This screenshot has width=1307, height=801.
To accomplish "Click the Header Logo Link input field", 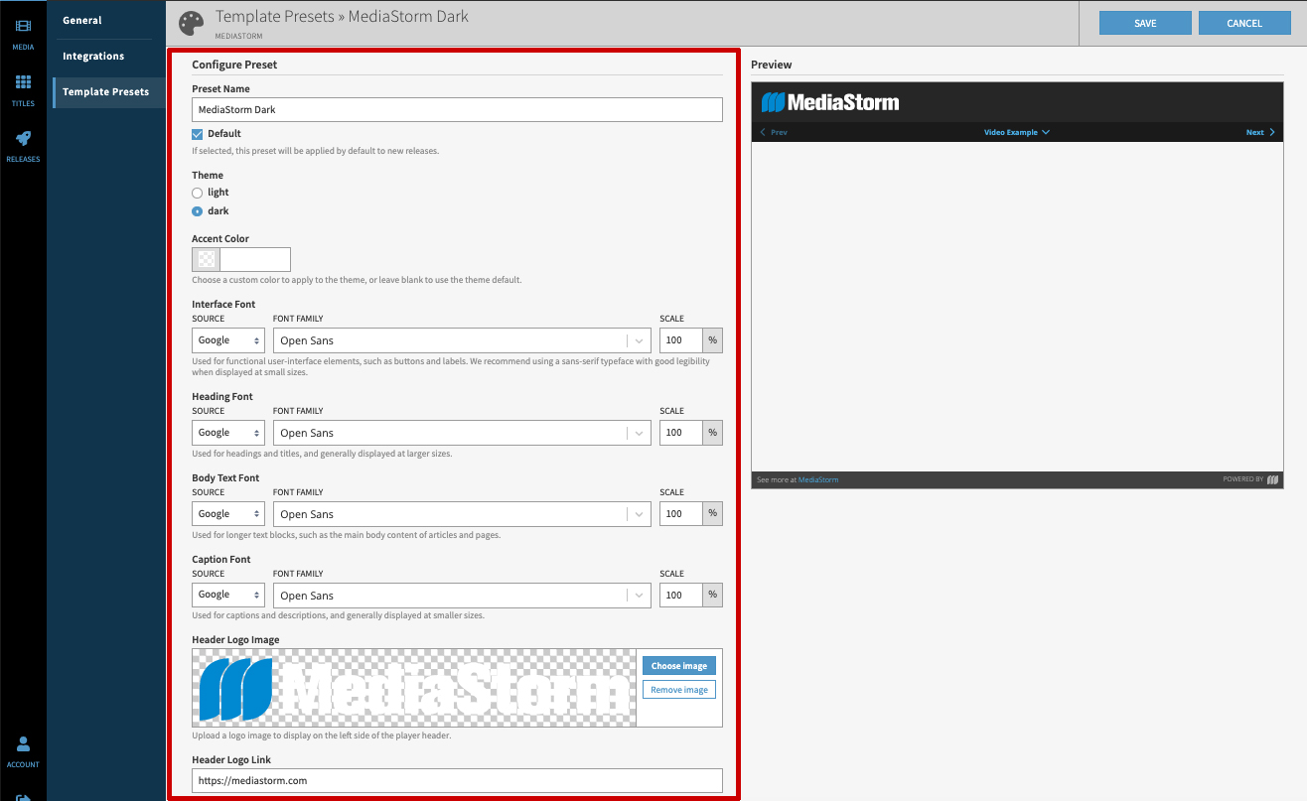I will (x=457, y=780).
